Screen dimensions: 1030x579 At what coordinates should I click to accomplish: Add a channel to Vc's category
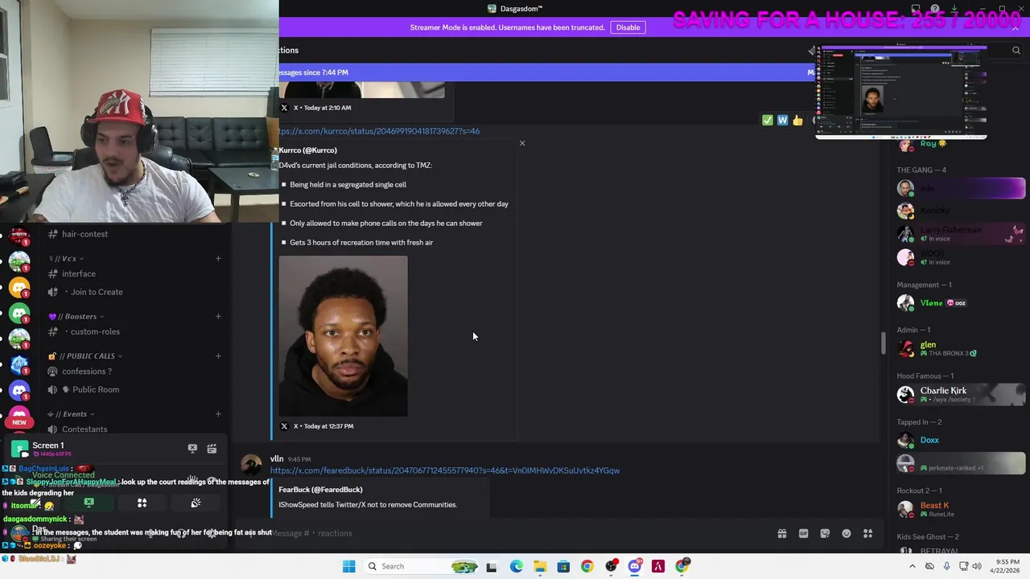(218, 259)
